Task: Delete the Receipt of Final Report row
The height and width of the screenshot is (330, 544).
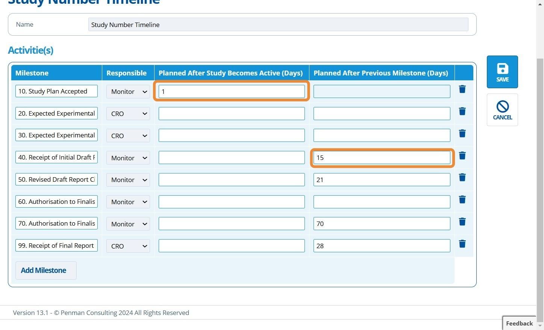Action: click(x=462, y=244)
